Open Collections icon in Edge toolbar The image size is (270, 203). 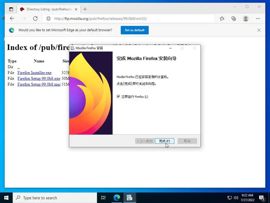tap(234, 19)
